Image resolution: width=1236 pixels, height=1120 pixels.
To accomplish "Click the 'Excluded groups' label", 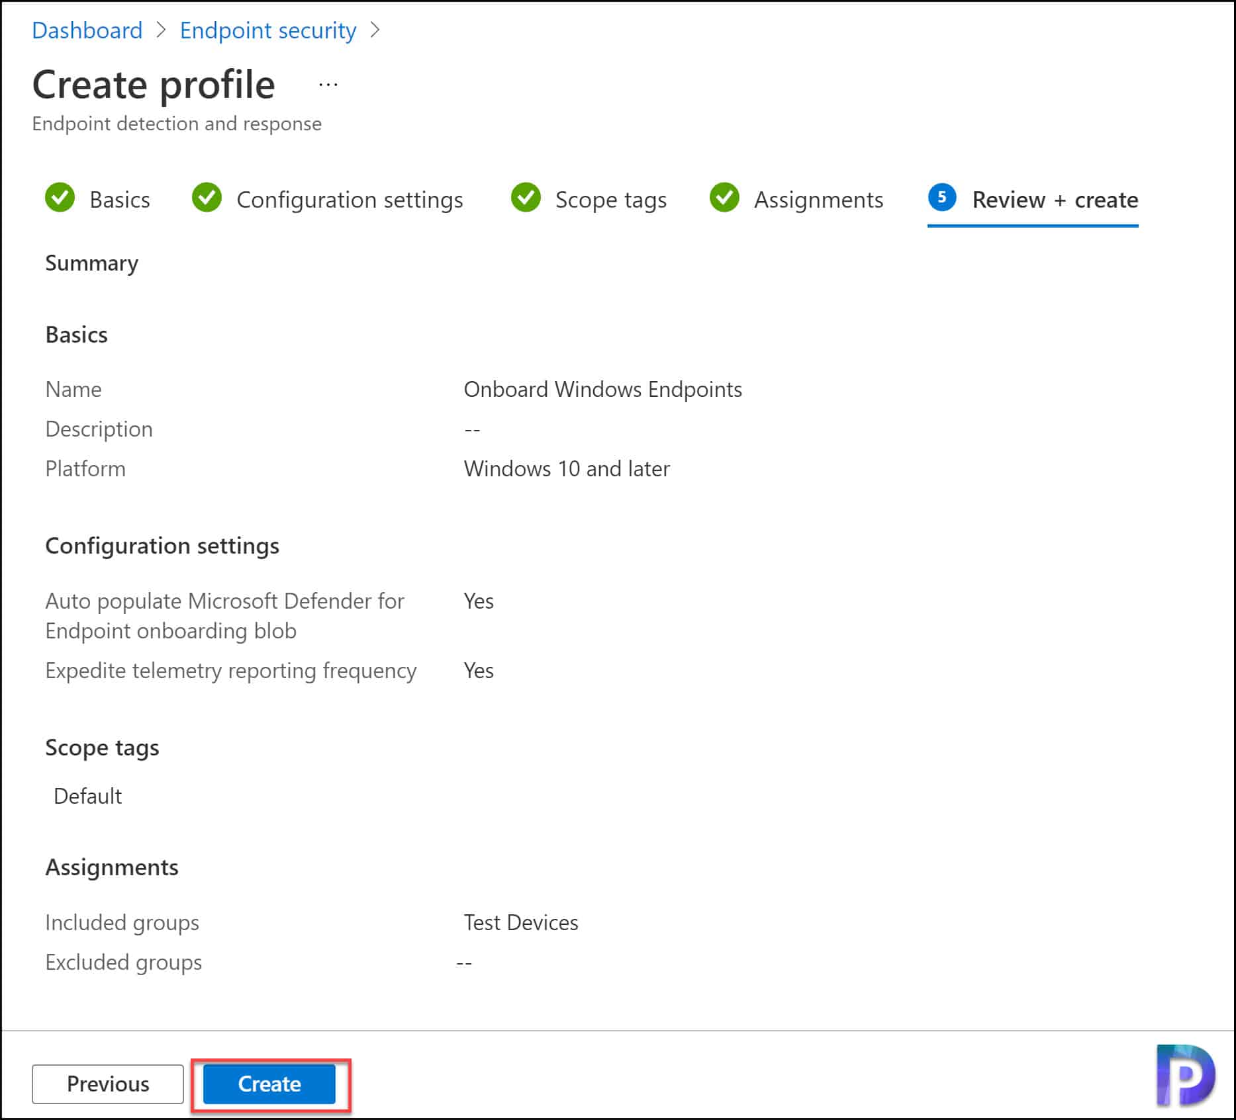I will (x=124, y=963).
